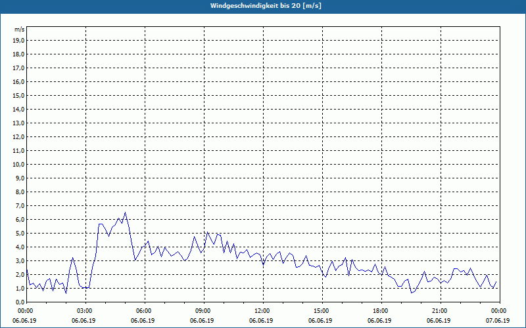The image size is (526, 328).
Task: Click the '03:00' time label
Action: pyautogui.click(x=86, y=311)
